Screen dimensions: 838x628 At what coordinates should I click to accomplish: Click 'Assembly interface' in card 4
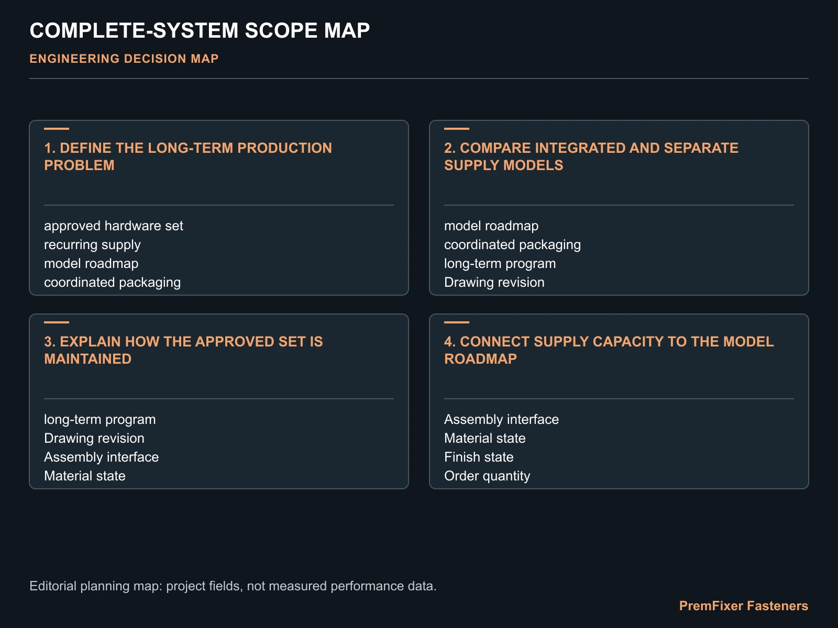(x=501, y=419)
